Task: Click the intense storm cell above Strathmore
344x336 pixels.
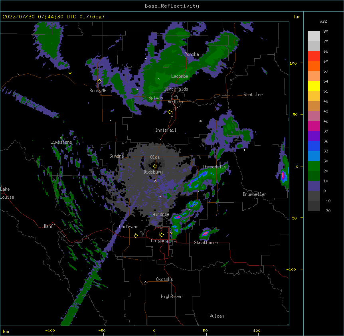Action: tap(205, 234)
